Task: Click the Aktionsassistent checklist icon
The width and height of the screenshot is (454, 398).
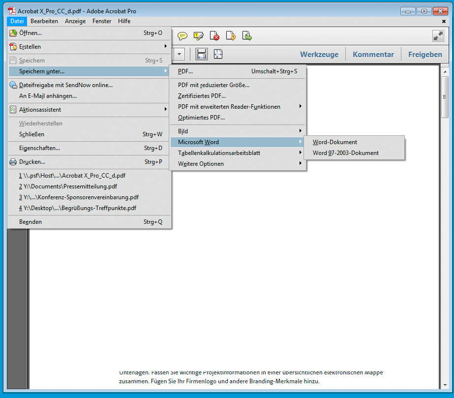Action: pos(13,110)
